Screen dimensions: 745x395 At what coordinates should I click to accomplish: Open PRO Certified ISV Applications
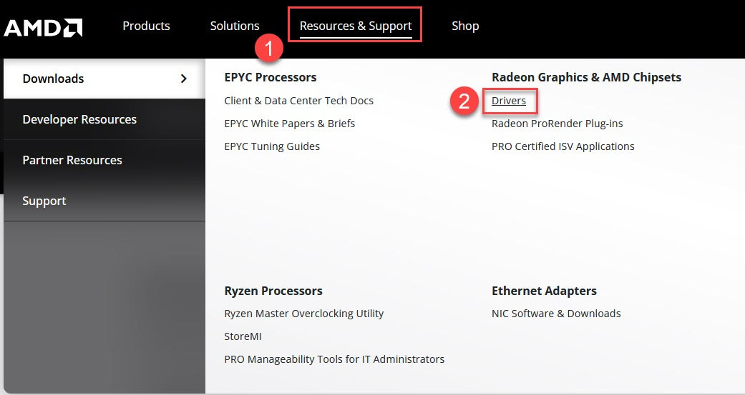pos(563,146)
